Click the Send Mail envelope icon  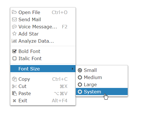tap(14, 19)
